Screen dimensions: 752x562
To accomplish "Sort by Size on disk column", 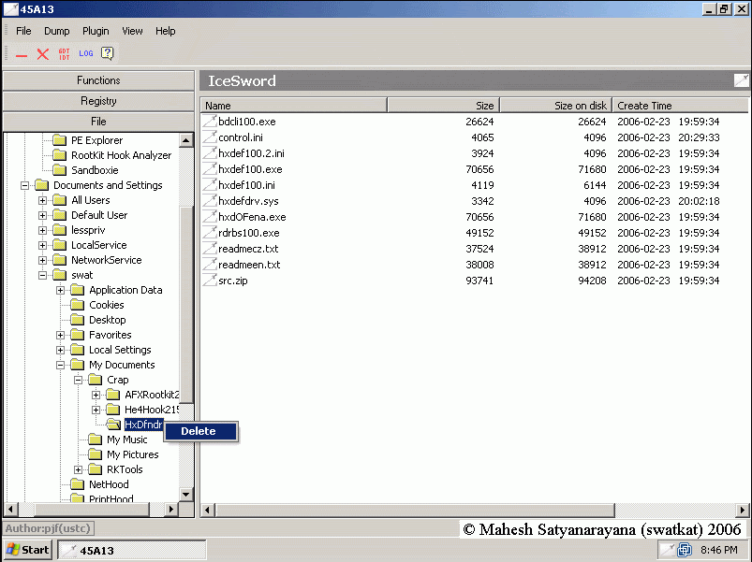I will tap(556, 106).
